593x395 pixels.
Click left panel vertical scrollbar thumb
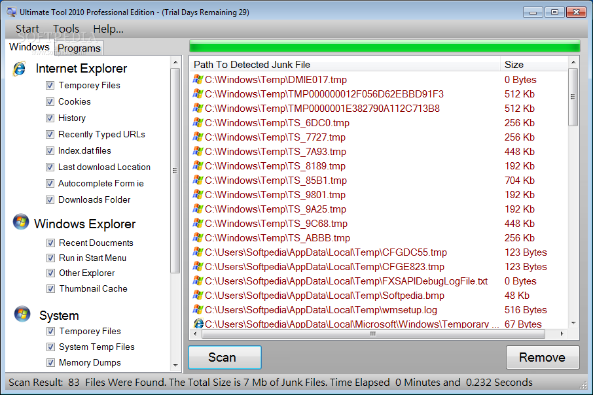(x=175, y=171)
